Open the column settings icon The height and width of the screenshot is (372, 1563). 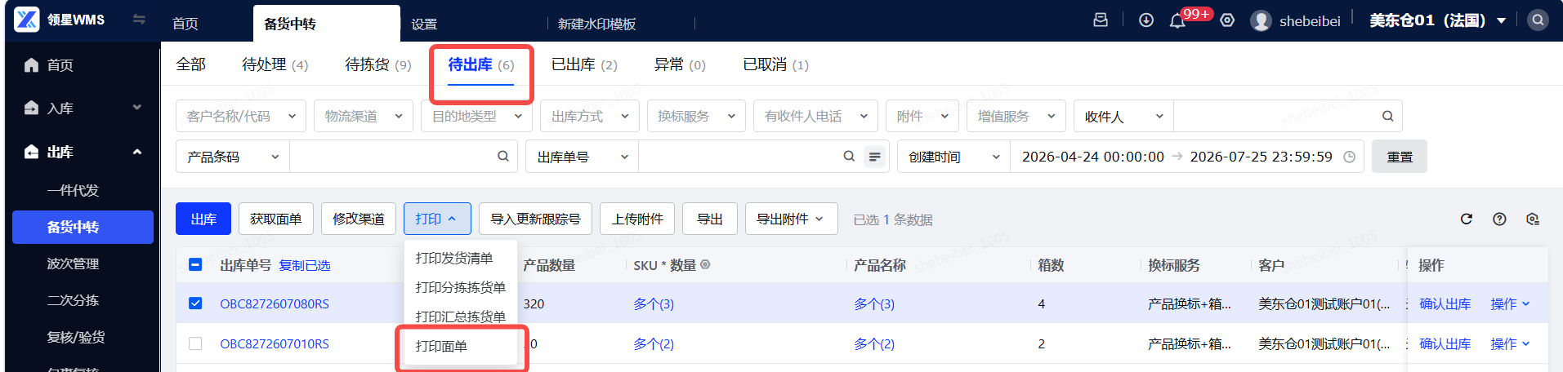(x=1532, y=219)
